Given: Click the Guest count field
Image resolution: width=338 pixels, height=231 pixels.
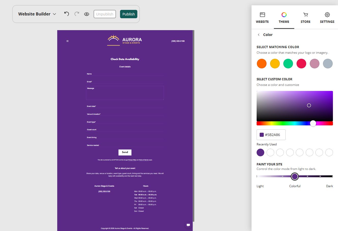Looking at the screenshot, I should tap(125, 129).
